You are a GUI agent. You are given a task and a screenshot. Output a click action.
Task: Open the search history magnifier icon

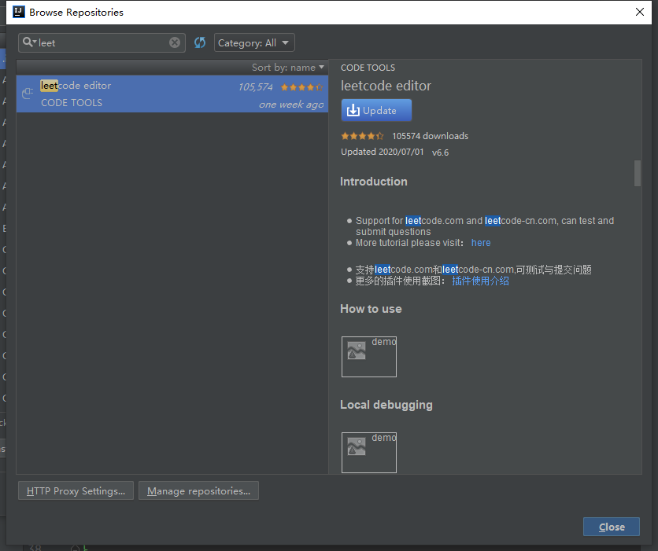click(29, 42)
